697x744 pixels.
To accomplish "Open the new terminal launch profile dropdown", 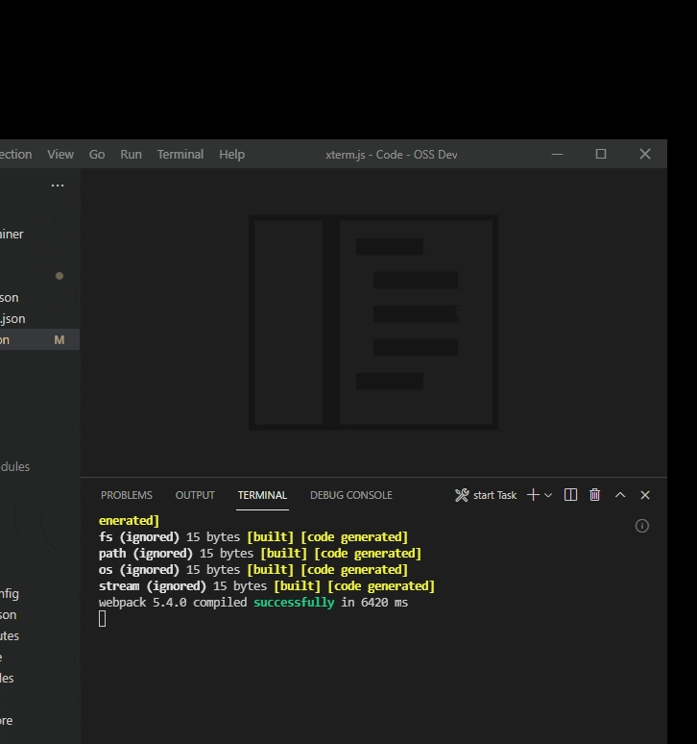I will click(548, 495).
